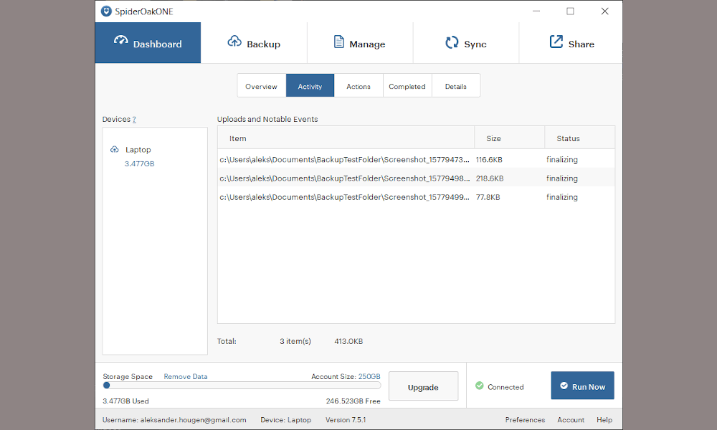Open the Actions tab
Image resolution: width=717 pixels, height=430 pixels.
tap(358, 86)
